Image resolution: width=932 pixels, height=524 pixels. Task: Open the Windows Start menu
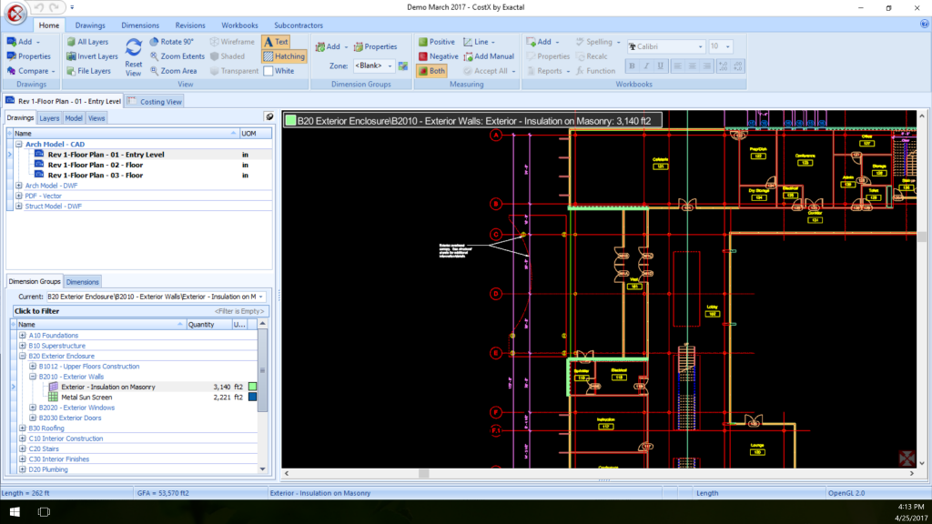15,511
